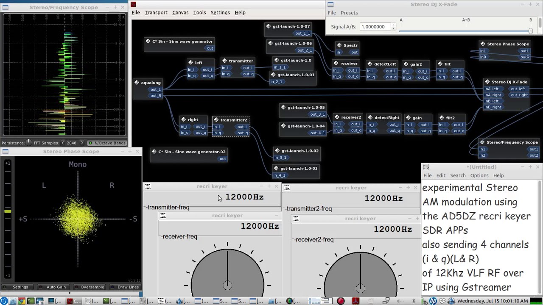The height and width of the screenshot is (305, 543).
Task: Open the Presets menu in Stereo DJ X-Fade
Action: click(349, 13)
